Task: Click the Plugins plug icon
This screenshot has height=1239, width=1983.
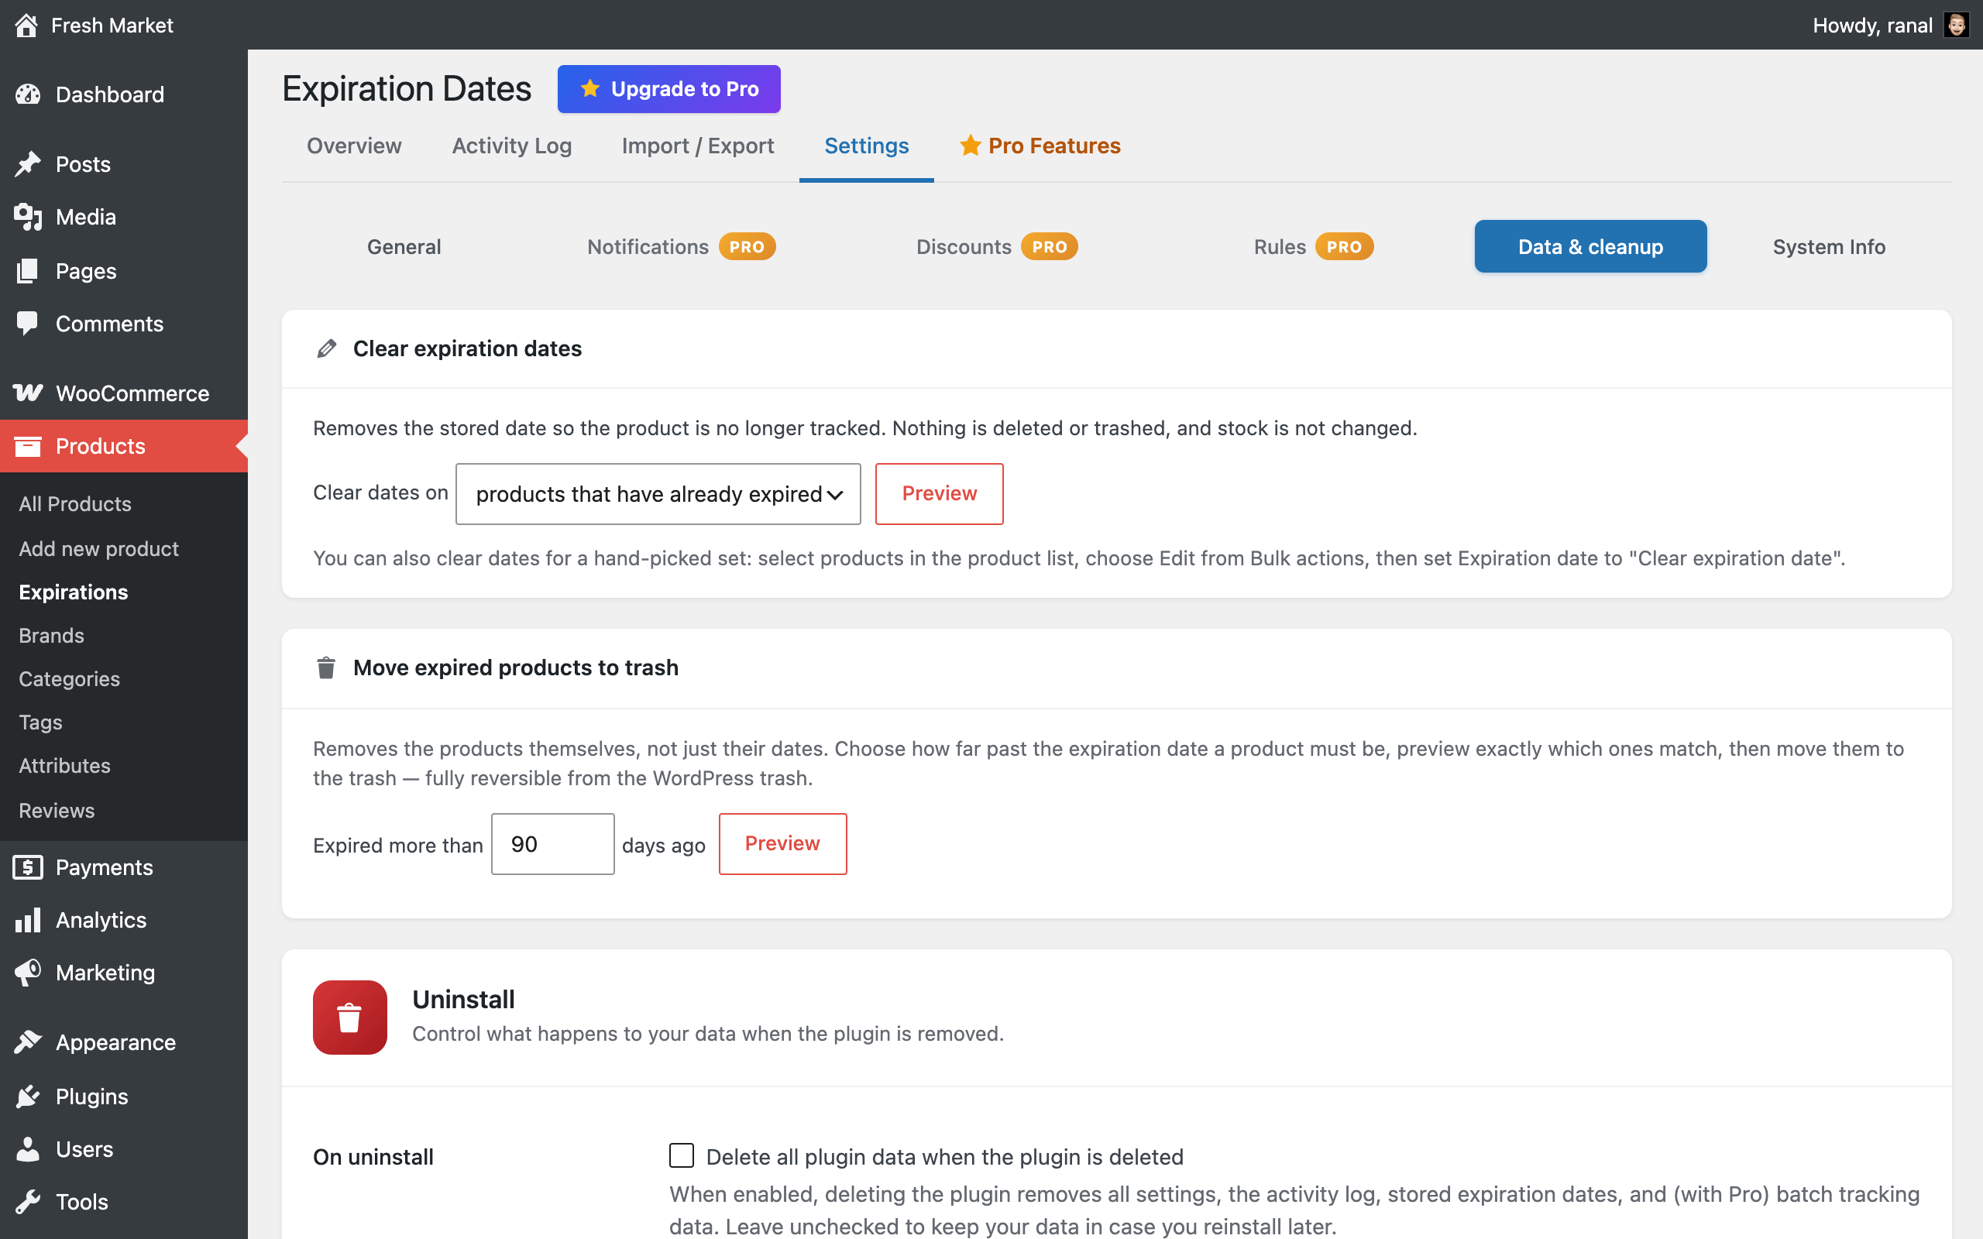Action: pos(28,1097)
